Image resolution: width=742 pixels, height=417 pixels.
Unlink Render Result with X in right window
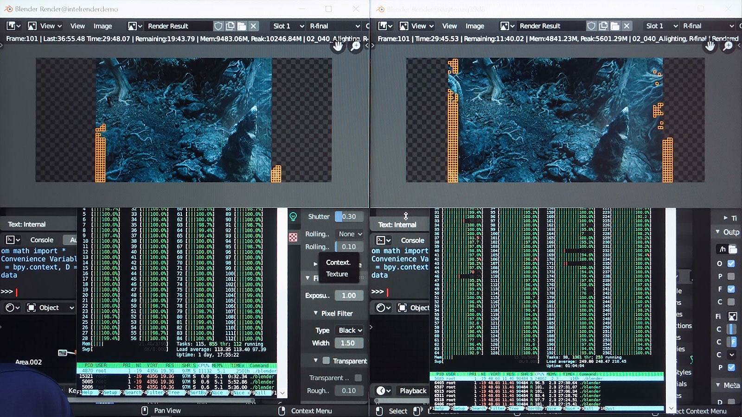tap(627, 26)
